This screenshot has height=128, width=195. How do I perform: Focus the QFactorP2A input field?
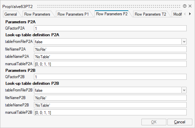[x=110, y=28]
